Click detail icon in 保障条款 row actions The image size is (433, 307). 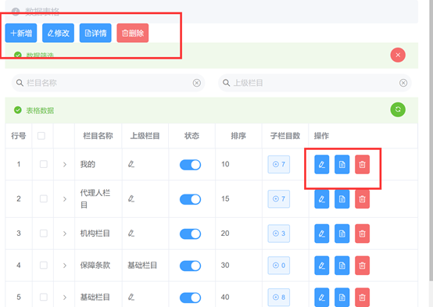point(342,266)
